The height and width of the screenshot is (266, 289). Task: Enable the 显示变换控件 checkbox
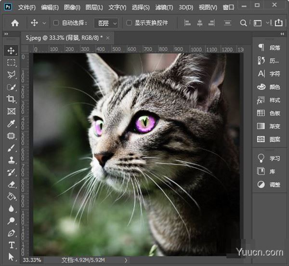click(129, 23)
